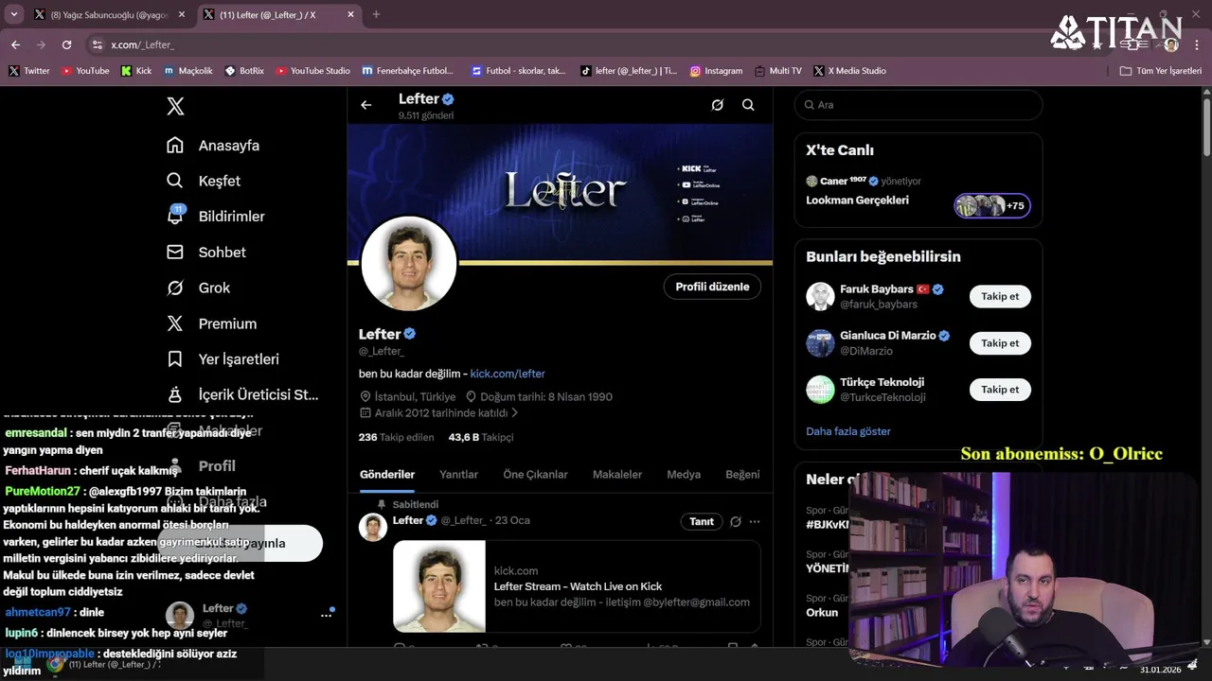Follow Türkçe Teknoloji with Takip et
This screenshot has width=1212, height=681.
(x=1000, y=390)
